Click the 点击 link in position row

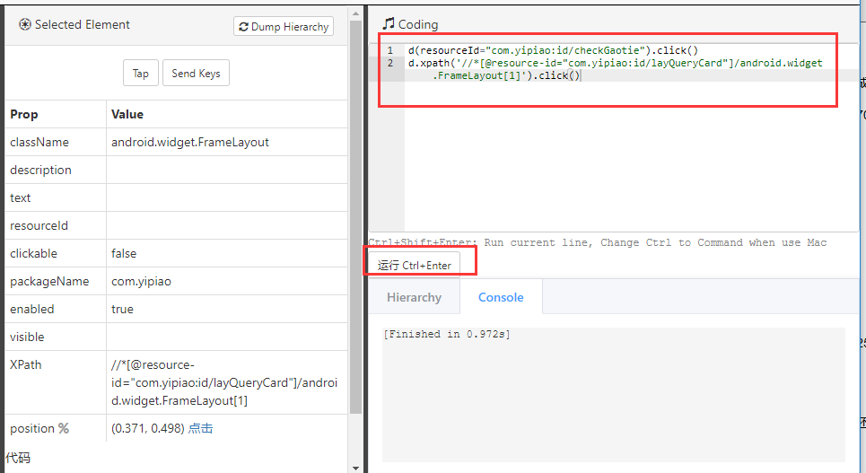200,428
